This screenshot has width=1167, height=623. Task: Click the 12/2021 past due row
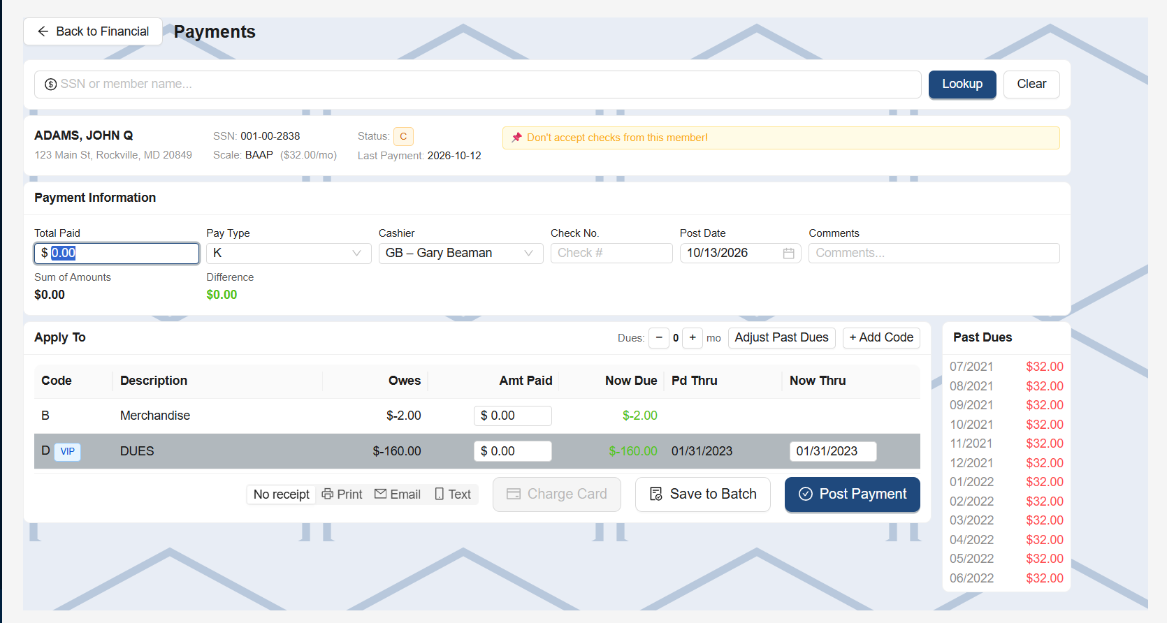click(1006, 464)
